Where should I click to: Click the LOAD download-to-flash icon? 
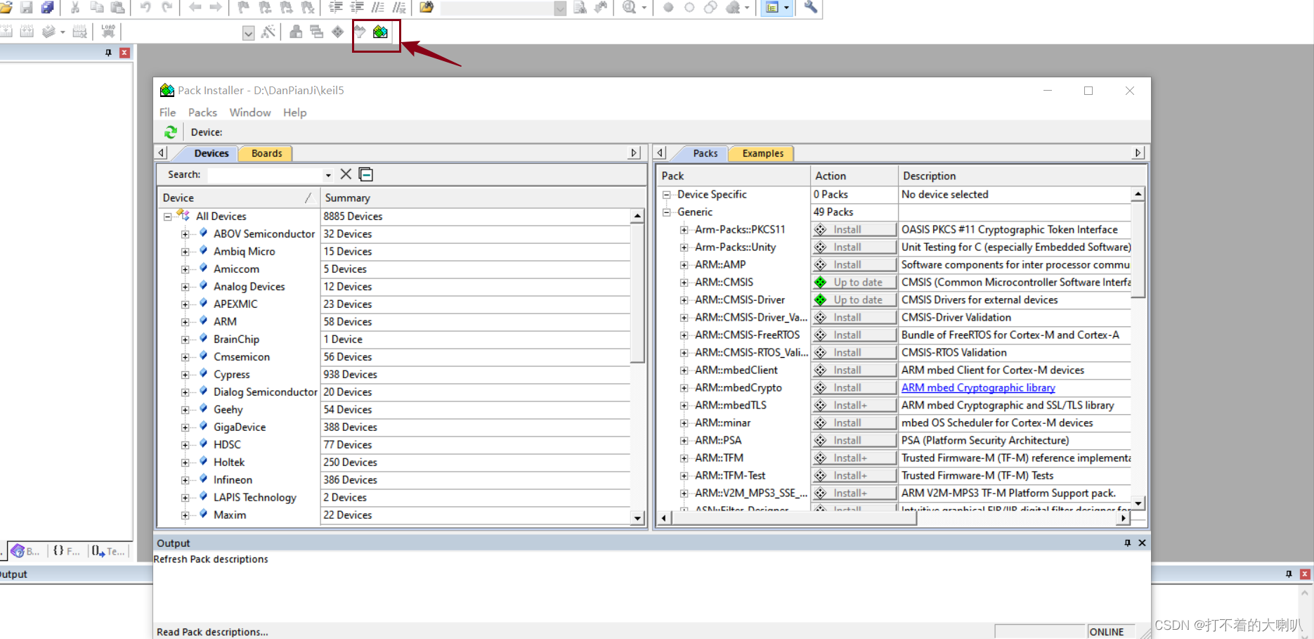point(108,32)
